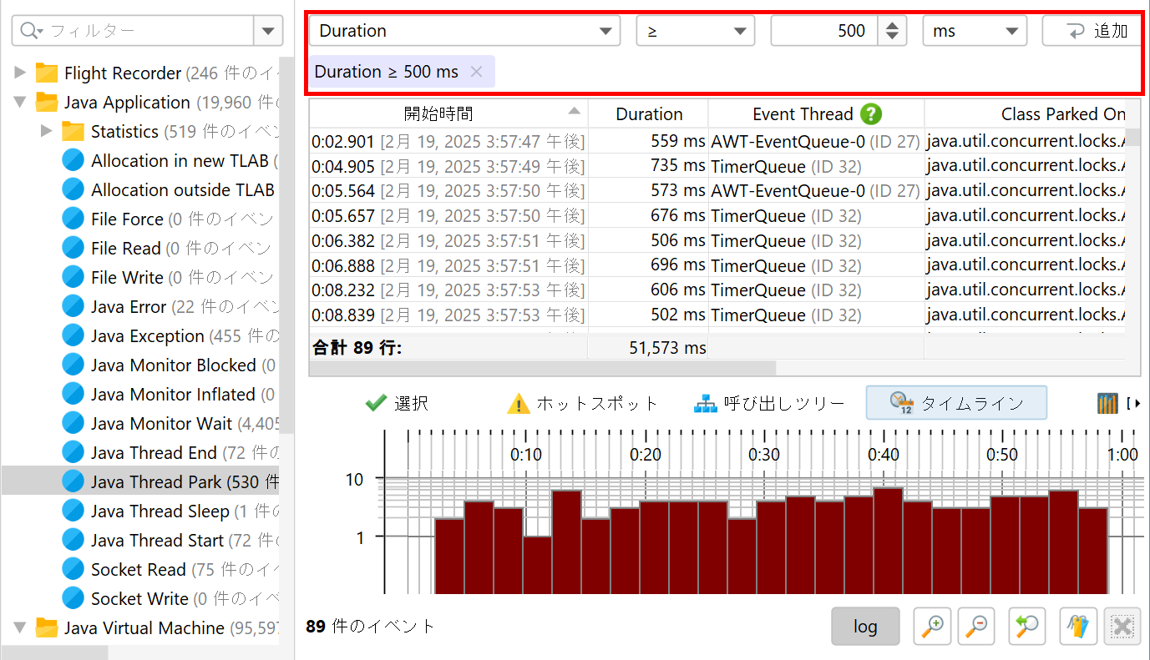Collapse the Java Application tree node
Viewport: 1150px width, 660px height.
coord(20,103)
